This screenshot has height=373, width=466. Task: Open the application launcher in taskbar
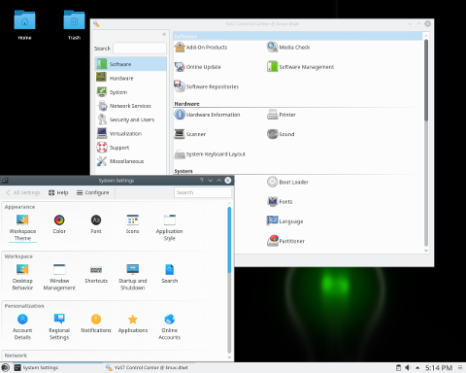(x=6, y=367)
